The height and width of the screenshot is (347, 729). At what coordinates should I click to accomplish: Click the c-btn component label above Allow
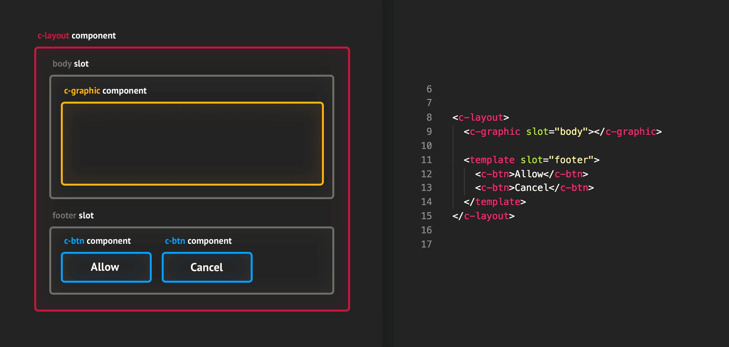pos(97,241)
